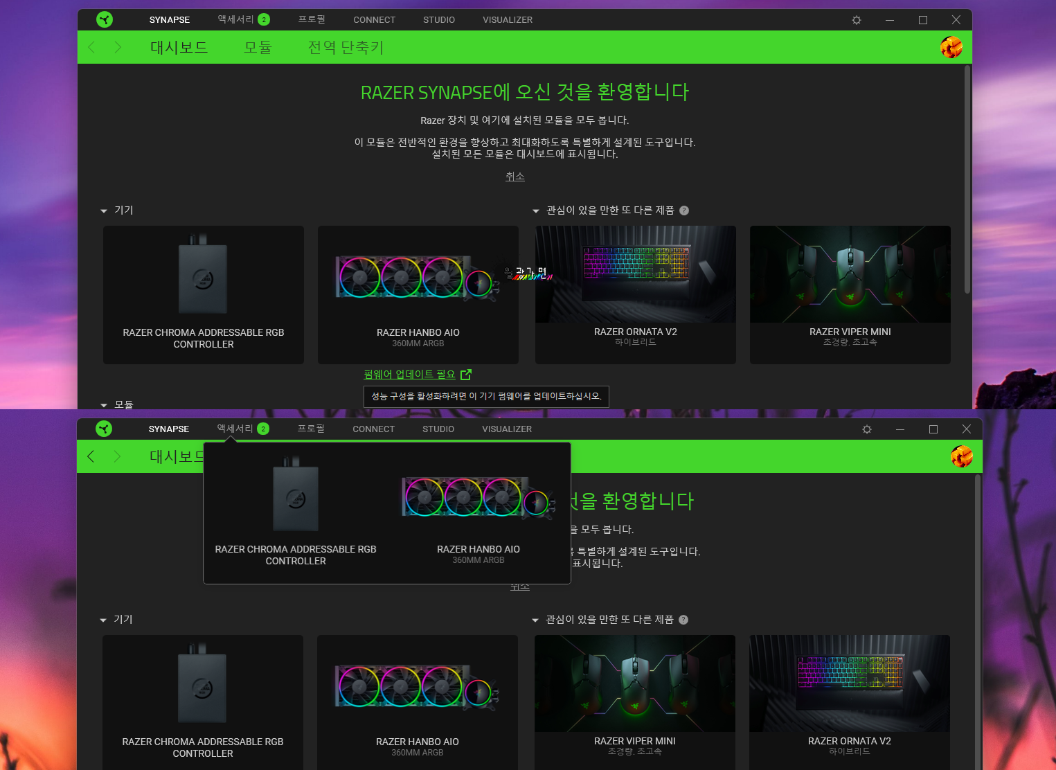The width and height of the screenshot is (1056, 770).
Task: Click forward arrow in bottom window
Action: click(x=117, y=456)
